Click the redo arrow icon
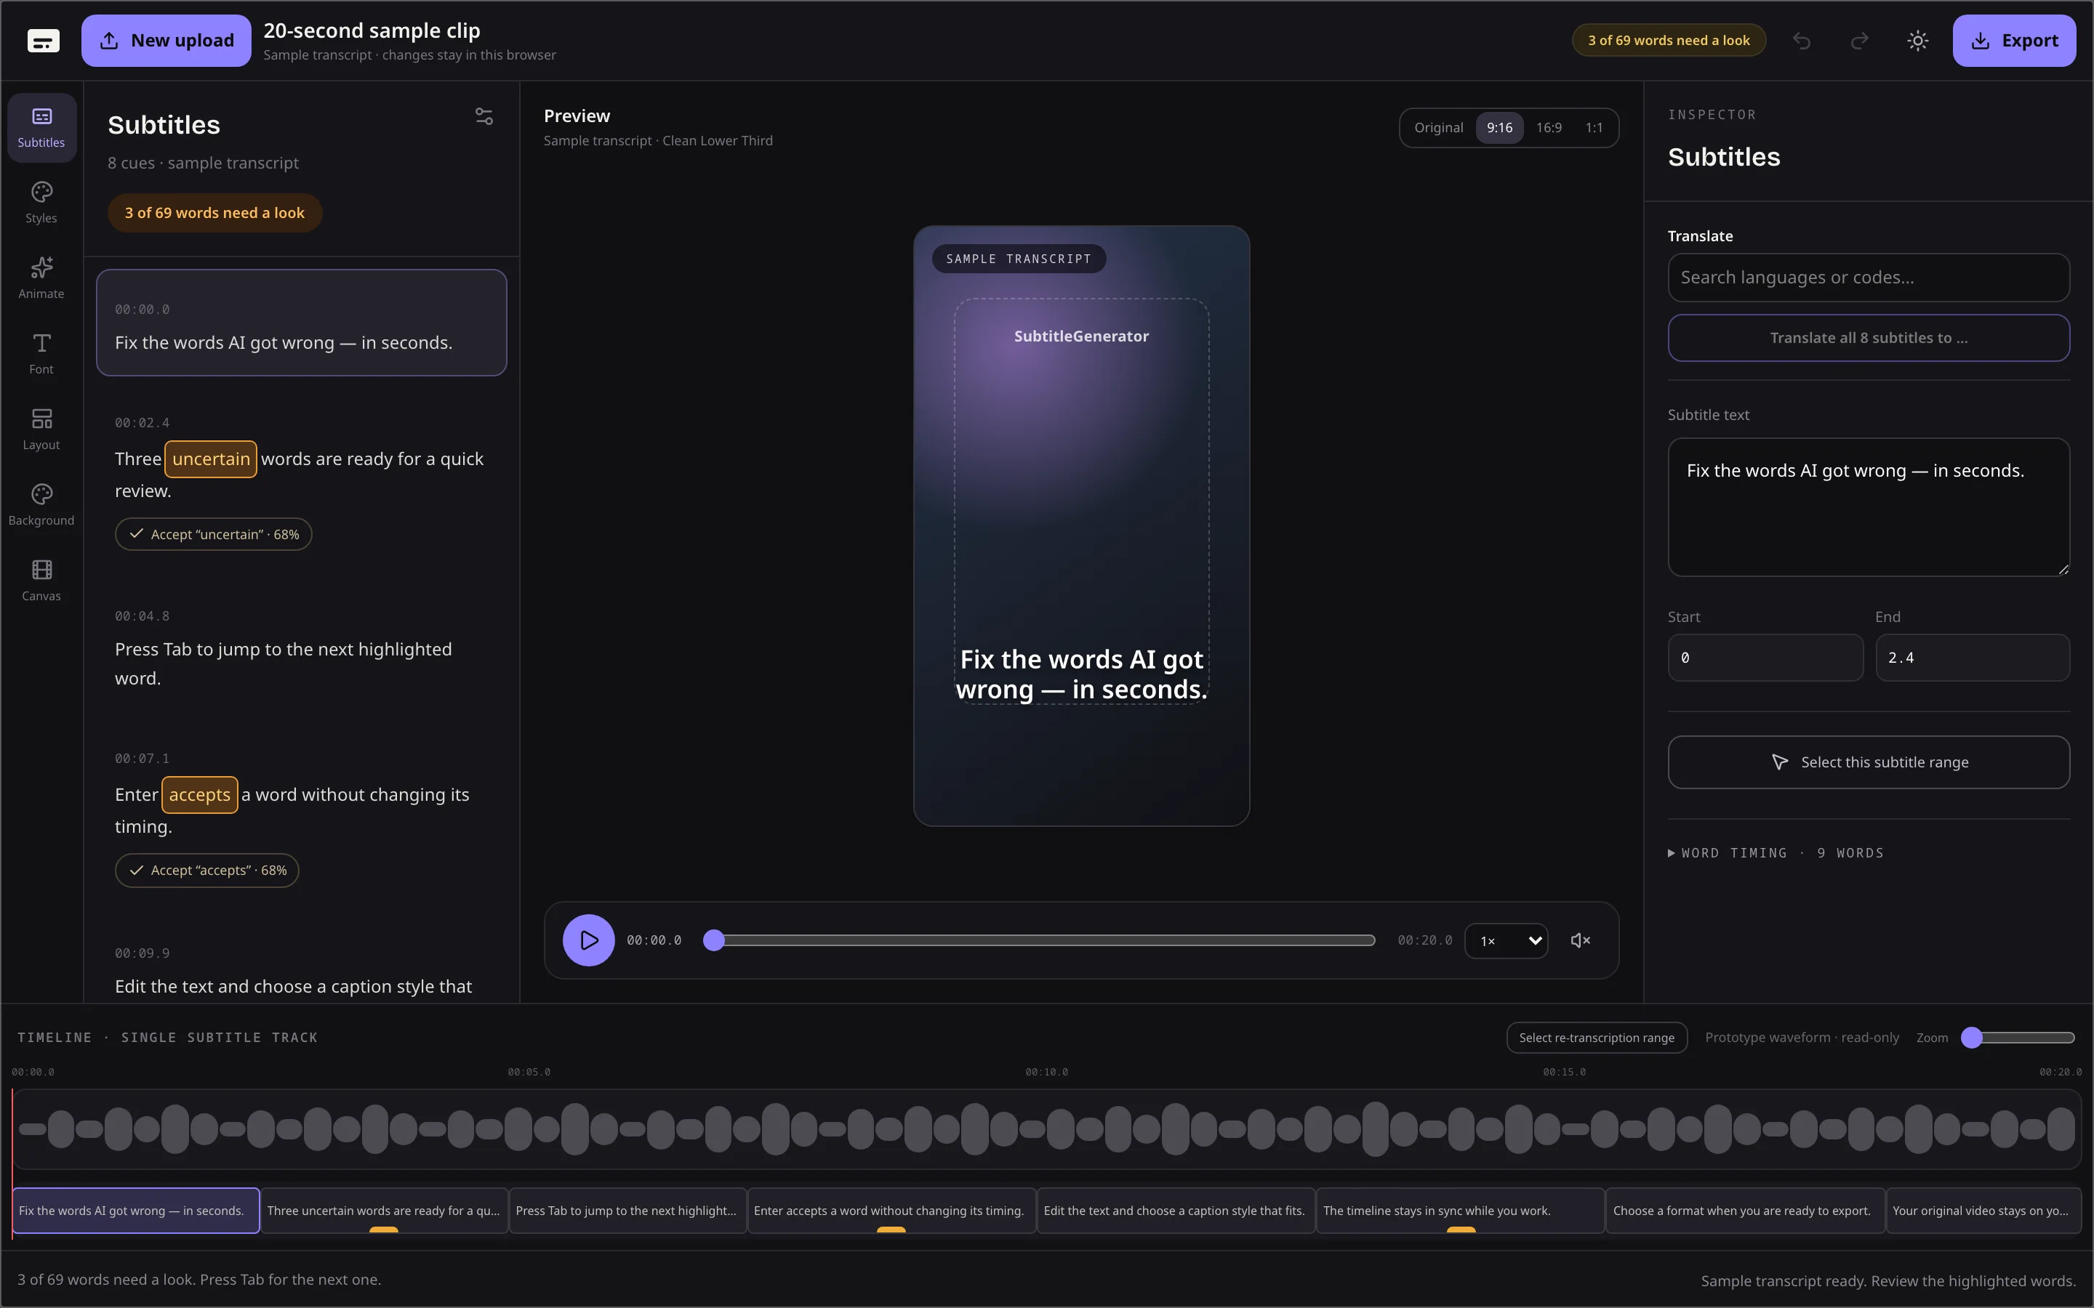 pyautogui.click(x=1859, y=41)
